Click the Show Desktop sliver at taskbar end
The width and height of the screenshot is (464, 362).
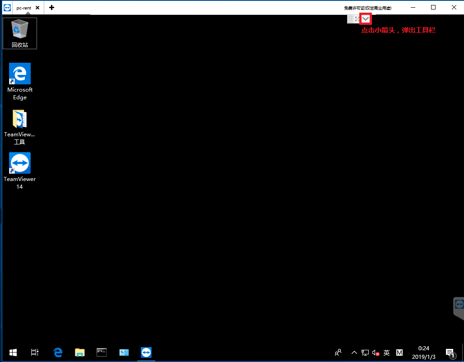pyautogui.click(x=463, y=352)
